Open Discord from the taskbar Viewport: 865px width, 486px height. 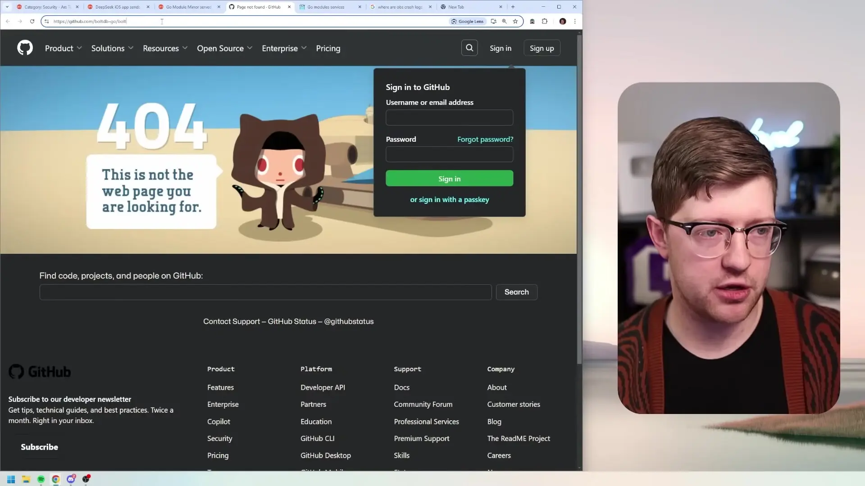point(71,479)
